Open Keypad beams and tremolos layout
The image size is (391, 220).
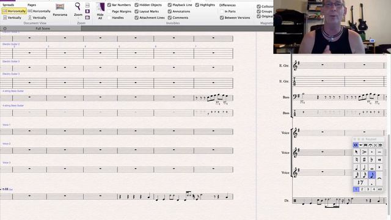pos(365,145)
